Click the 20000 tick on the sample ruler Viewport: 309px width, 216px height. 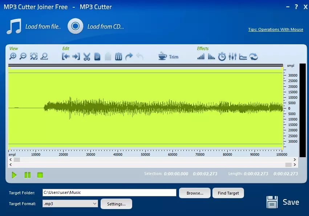coord(63,155)
